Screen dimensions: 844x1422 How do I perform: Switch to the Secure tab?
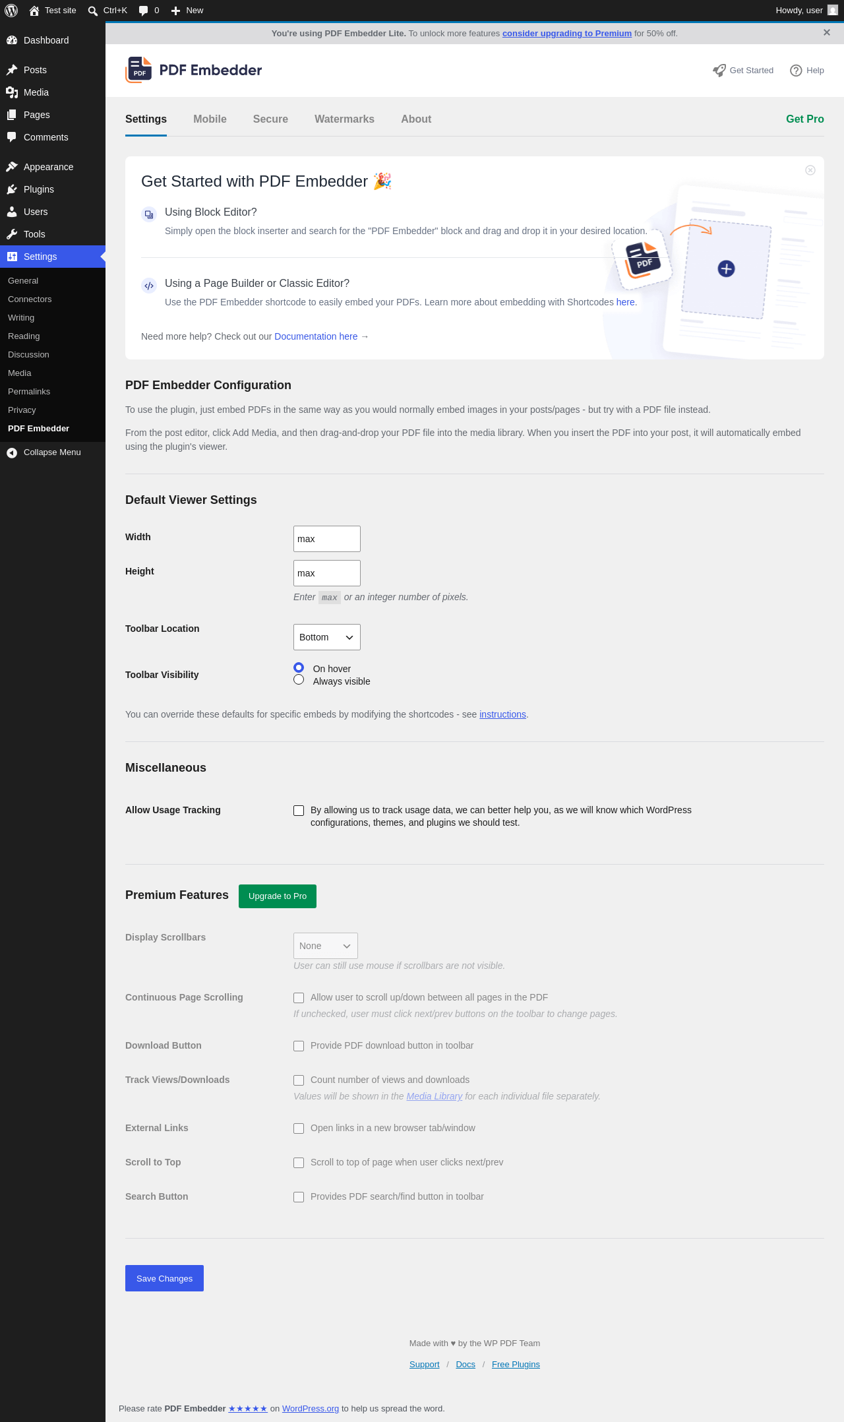coord(270,119)
